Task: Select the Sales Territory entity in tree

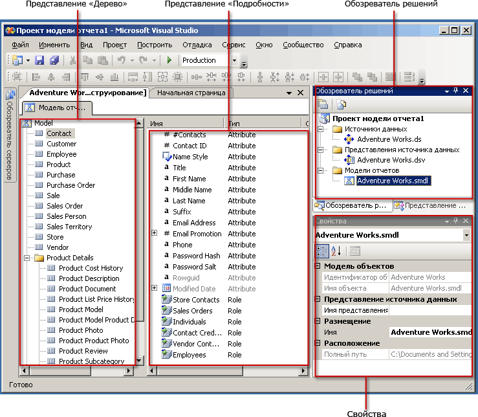Action: [69, 227]
